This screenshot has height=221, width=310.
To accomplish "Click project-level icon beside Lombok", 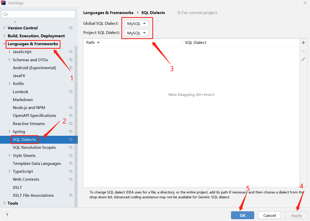I will point(71,92).
